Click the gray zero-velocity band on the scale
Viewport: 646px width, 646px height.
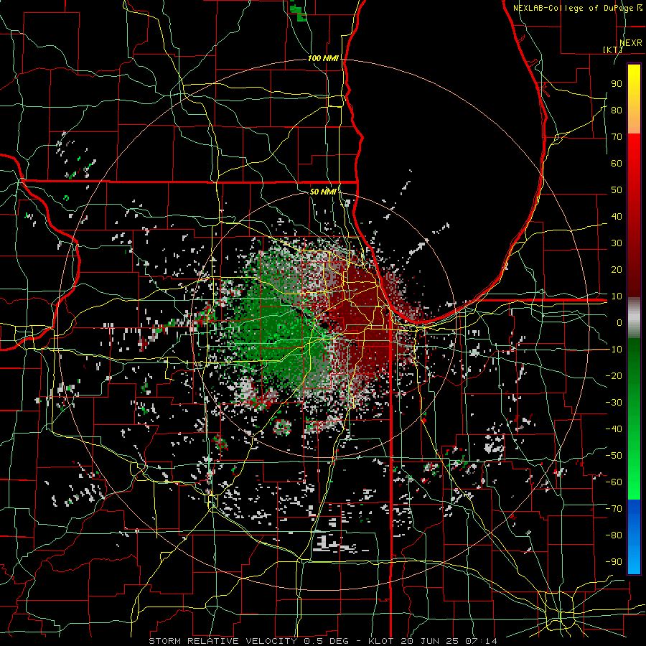click(634, 318)
